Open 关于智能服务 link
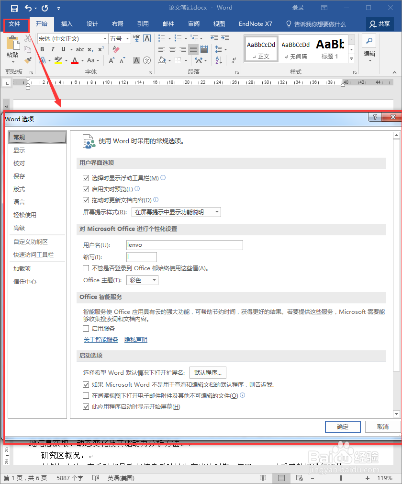 point(101,340)
